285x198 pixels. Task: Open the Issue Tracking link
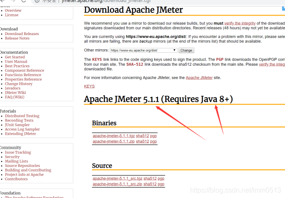[x=18, y=152]
